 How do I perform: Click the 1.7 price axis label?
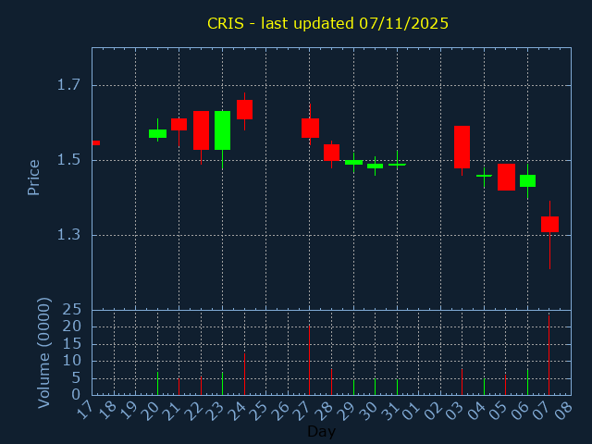(x=69, y=85)
